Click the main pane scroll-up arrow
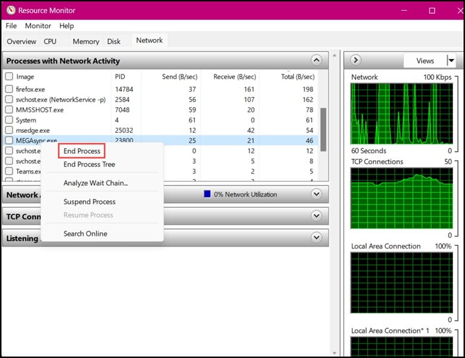The image size is (465, 358). point(334,55)
